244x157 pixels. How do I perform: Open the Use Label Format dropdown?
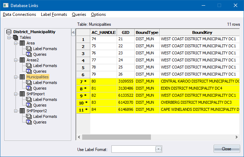click(x=158, y=149)
